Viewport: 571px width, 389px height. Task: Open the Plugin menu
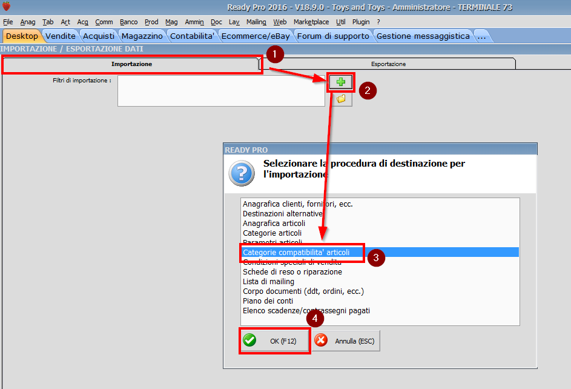click(x=361, y=22)
